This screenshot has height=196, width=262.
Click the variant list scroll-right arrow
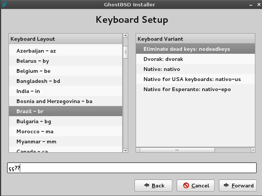click(x=253, y=150)
